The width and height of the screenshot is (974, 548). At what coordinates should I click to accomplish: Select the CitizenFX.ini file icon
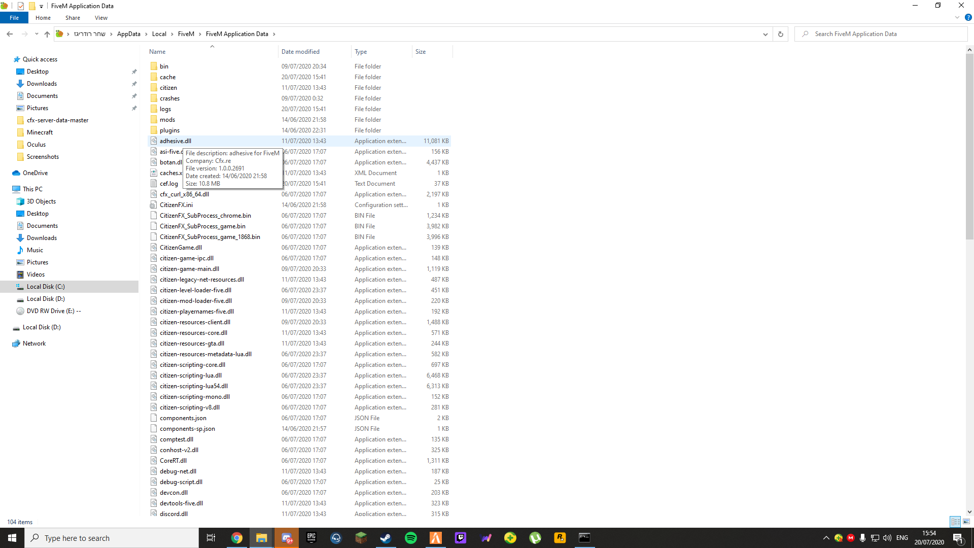pos(154,204)
